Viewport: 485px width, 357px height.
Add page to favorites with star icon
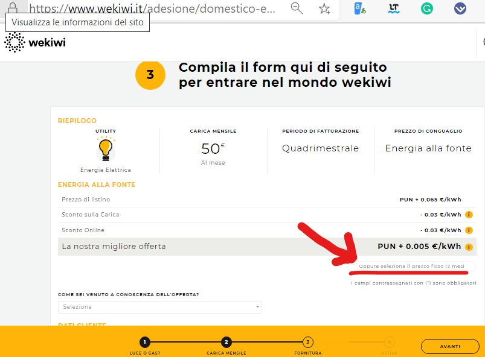pos(325,8)
